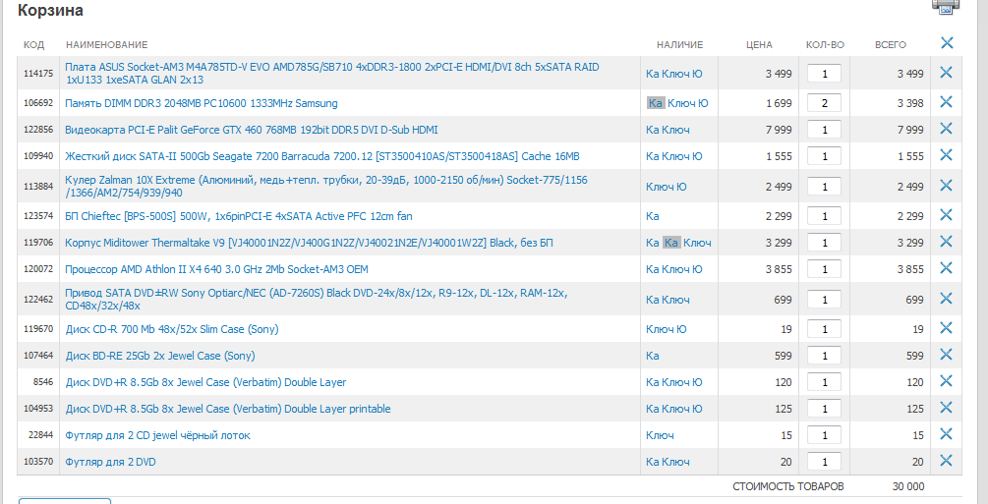
Task: Click the ЦЕНА column header
Action: click(x=759, y=45)
